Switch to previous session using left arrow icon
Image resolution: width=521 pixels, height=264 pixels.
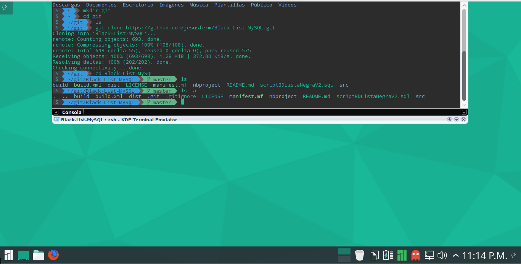click(x=449, y=119)
